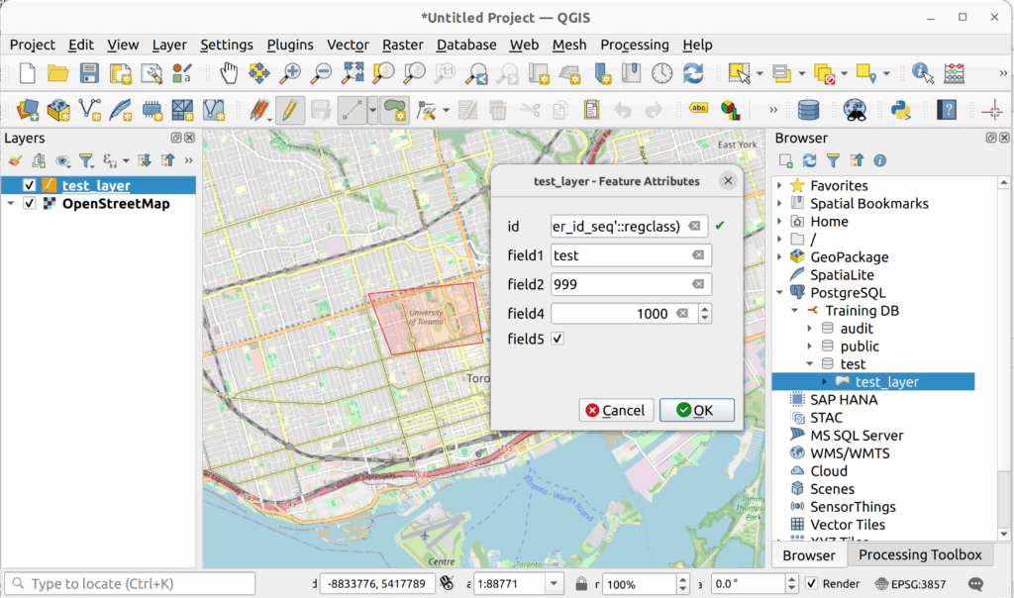Image resolution: width=1014 pixels, height=598 pixels.
Task: Open the Data Source Manager icon
Action: tap(29, 109)
